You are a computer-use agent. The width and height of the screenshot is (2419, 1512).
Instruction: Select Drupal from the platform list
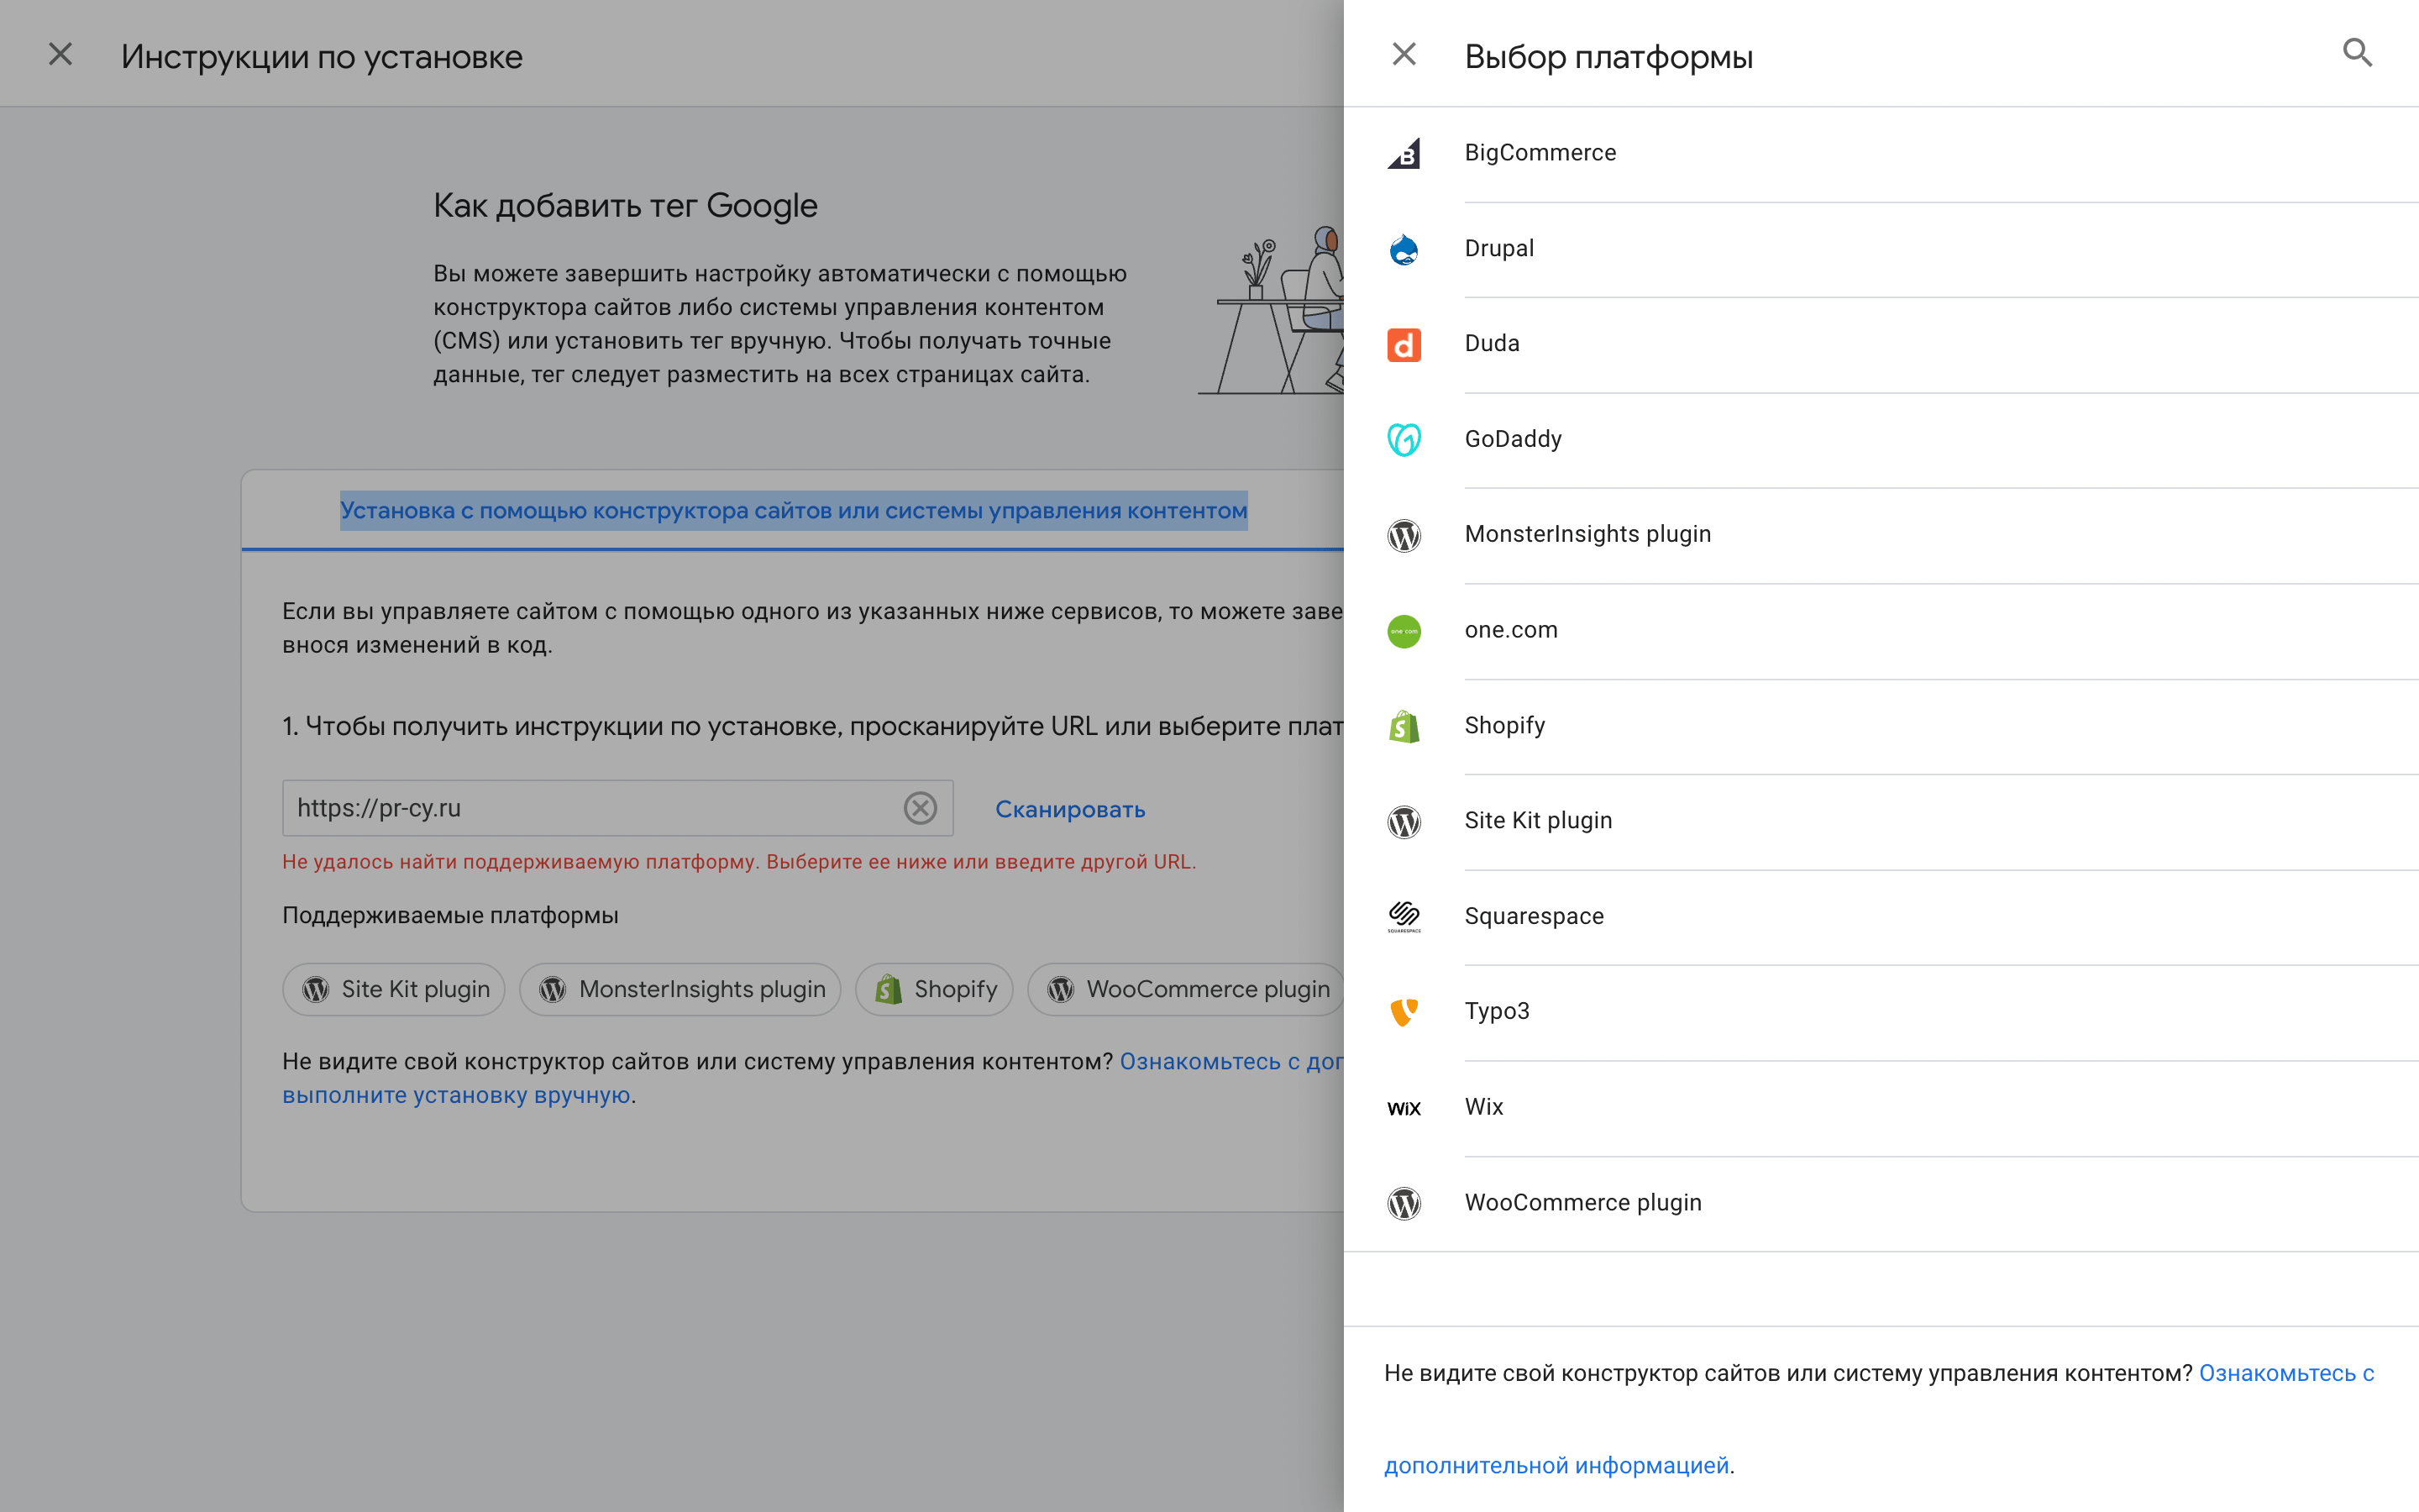click(x=1881, y=249)
